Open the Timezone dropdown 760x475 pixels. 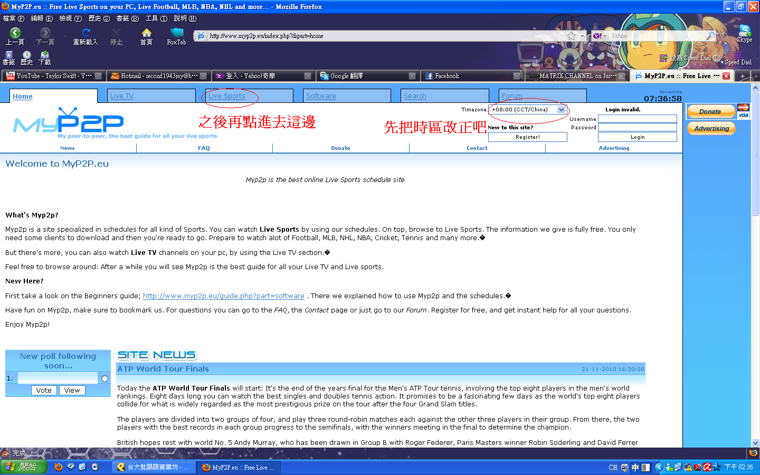click(528, 110)
